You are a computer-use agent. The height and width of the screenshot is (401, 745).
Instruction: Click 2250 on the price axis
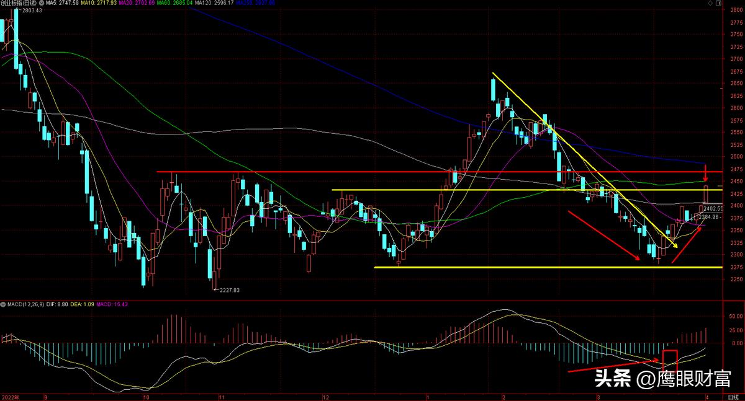736,278
